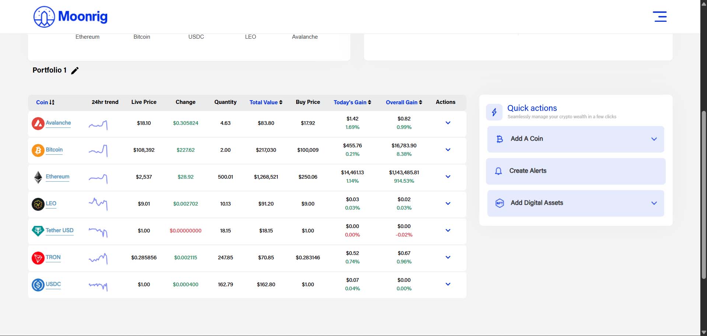
Task: Open the Create Alerts action
Action: tap(575, 171)
